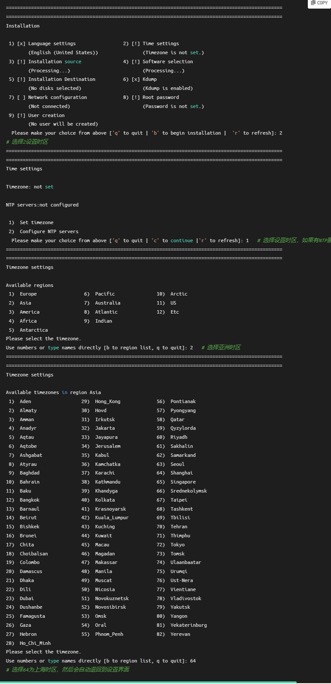This screenshot has height=684, width=331.
Task: Click the Singapore timezone entry
Action: (183, 482)
